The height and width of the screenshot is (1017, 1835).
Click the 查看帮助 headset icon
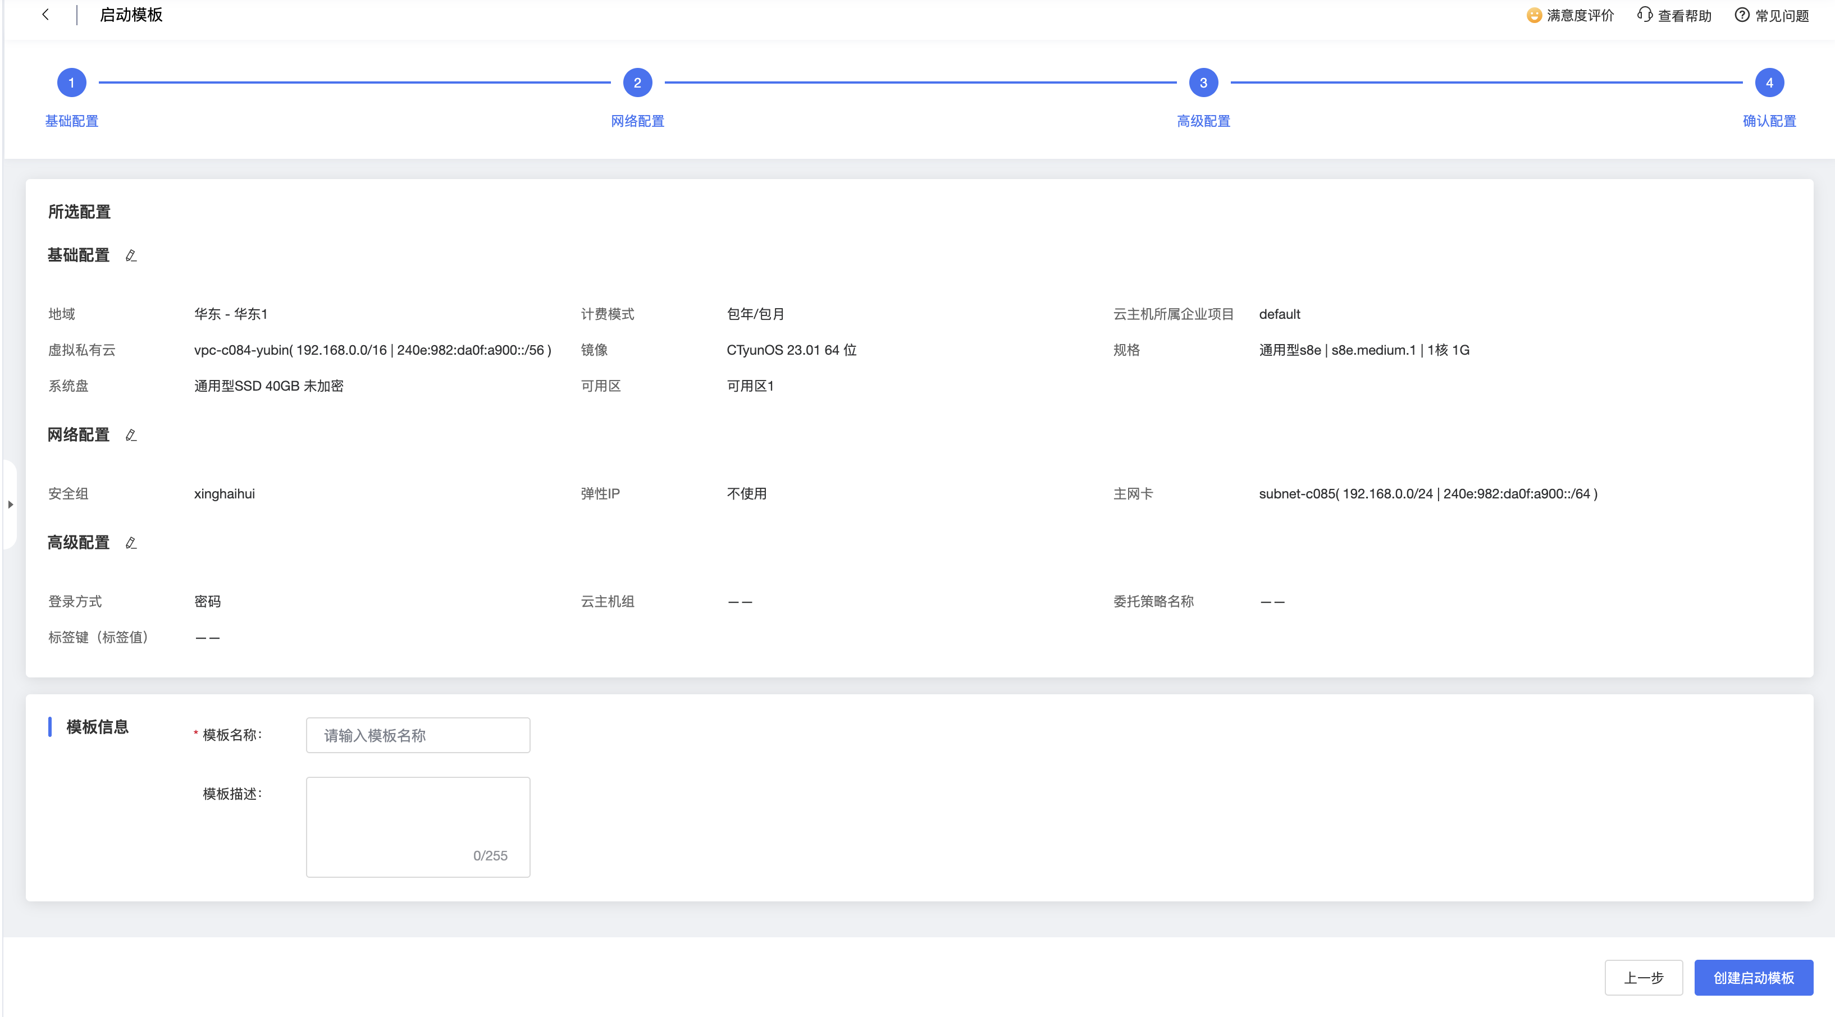[1644, 15]
